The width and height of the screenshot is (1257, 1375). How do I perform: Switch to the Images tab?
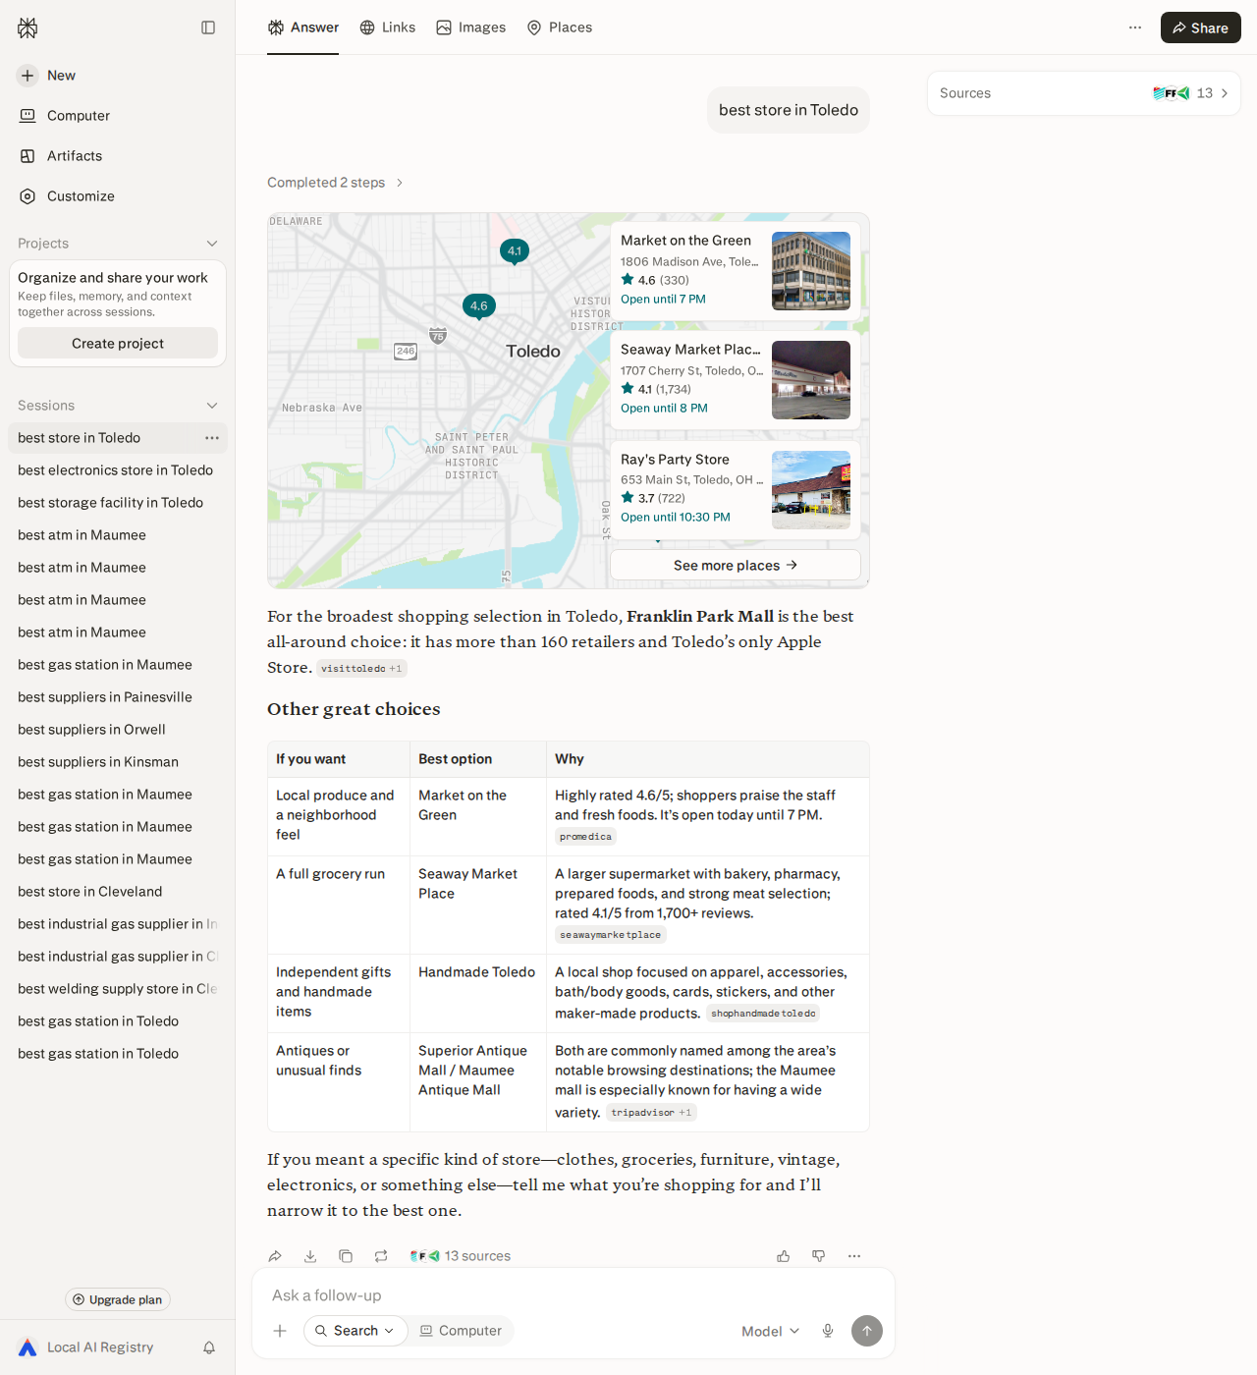click(471, 27)
